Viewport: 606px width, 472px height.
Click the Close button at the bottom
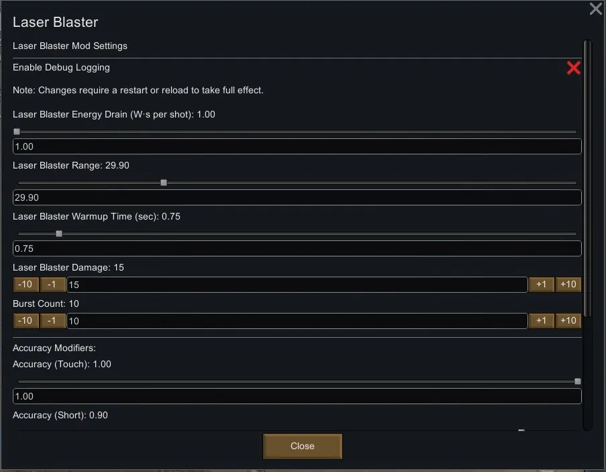pos(302,446)
